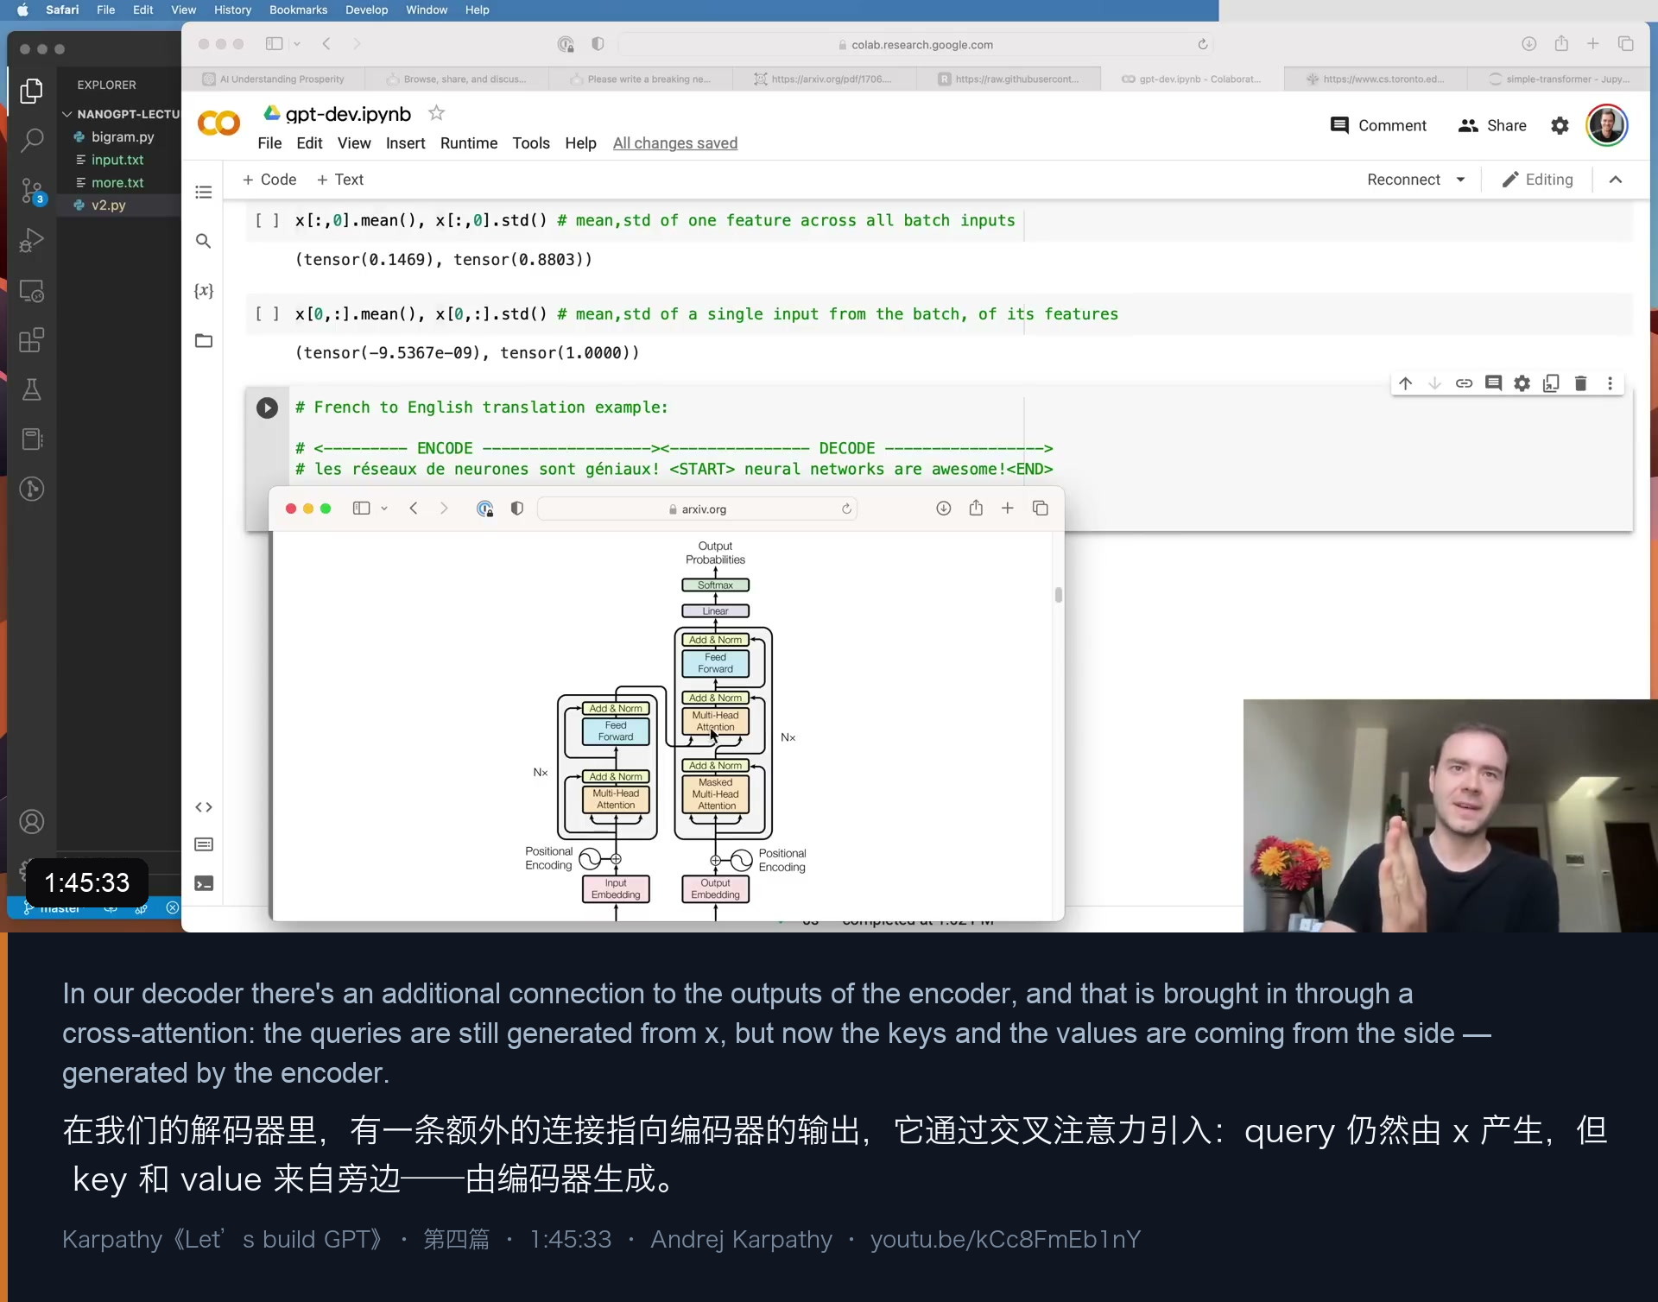Open the Editing mode switcher

coord(1538,180)
